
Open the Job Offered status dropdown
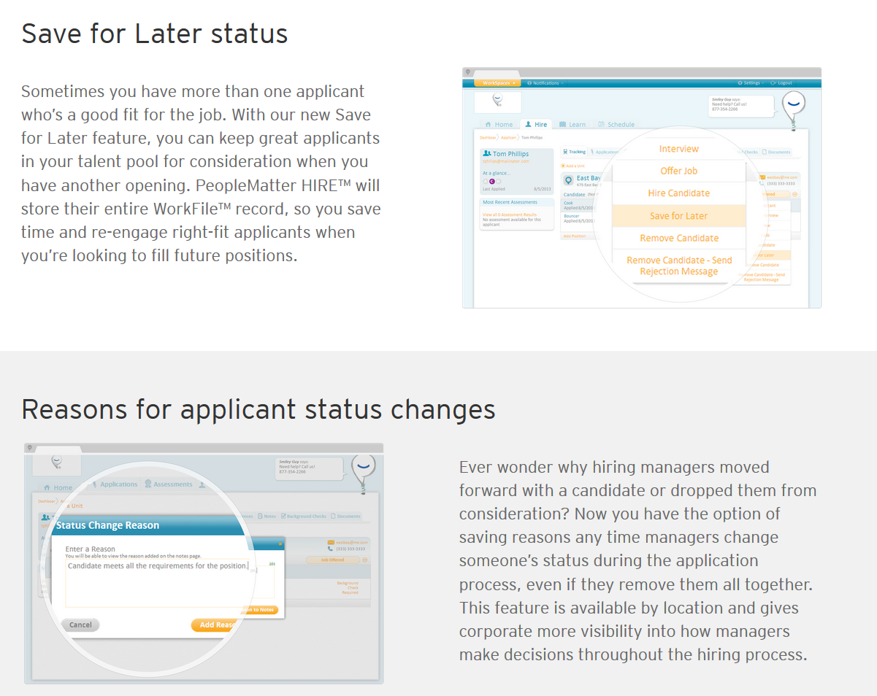click(332, 560)
